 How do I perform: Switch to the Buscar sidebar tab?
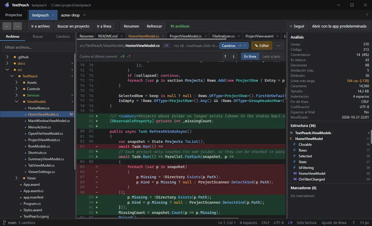point(38,37)
